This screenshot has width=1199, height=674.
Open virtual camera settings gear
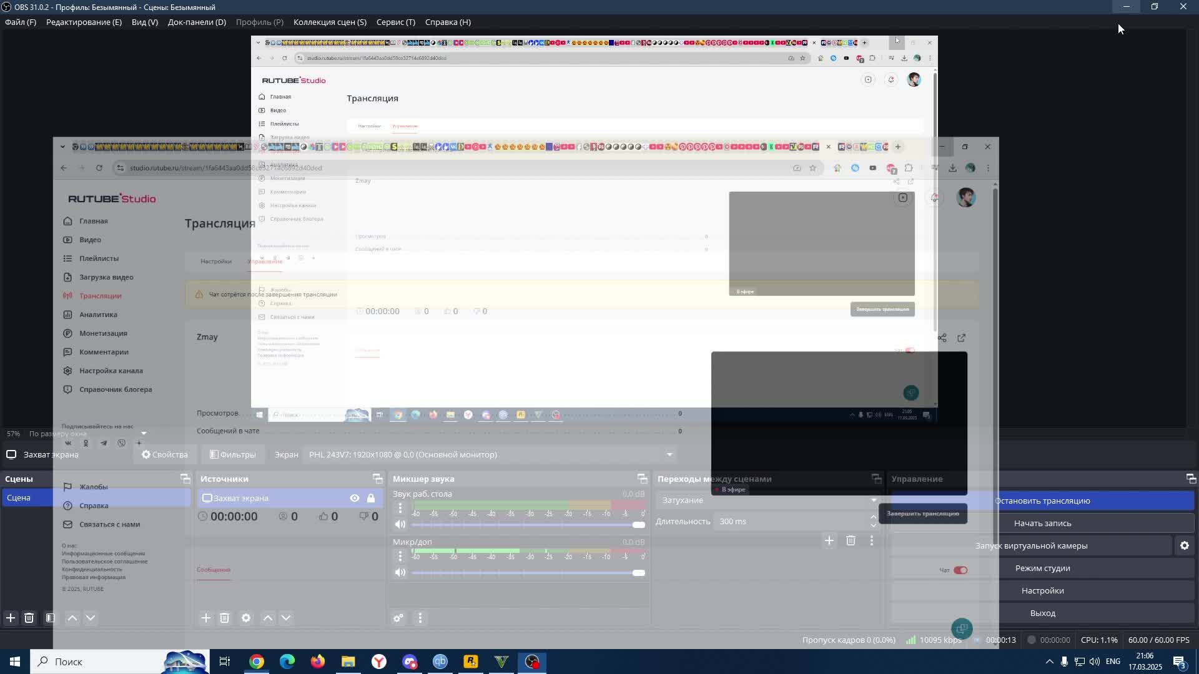[1184, 545]
